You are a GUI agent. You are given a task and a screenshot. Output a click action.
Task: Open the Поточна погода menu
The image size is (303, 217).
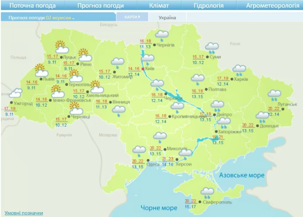(32, 6)
